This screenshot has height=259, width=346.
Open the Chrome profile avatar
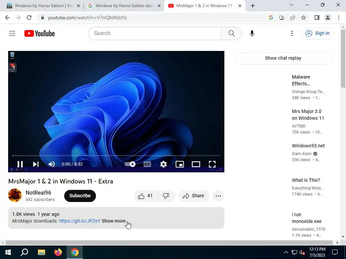328,18
